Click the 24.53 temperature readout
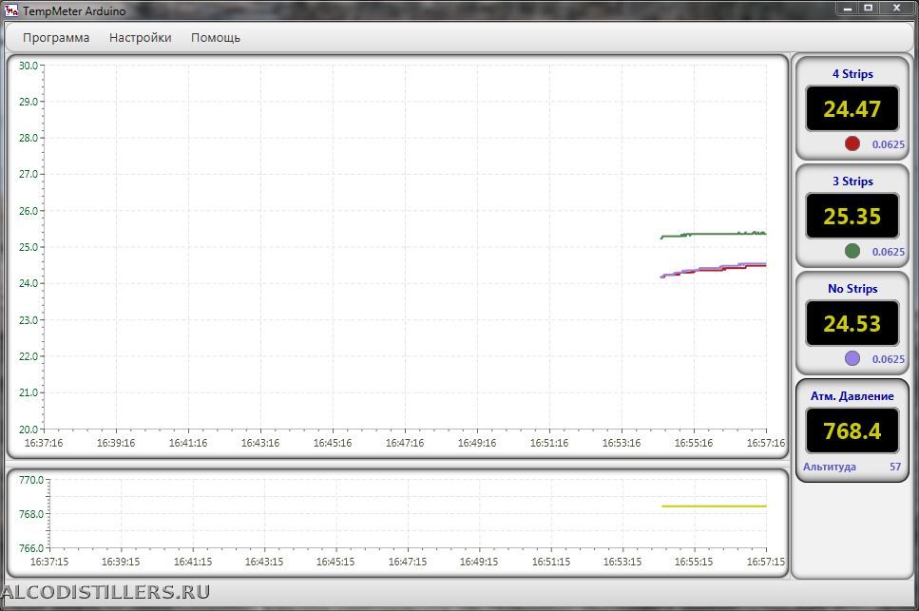 852,323
